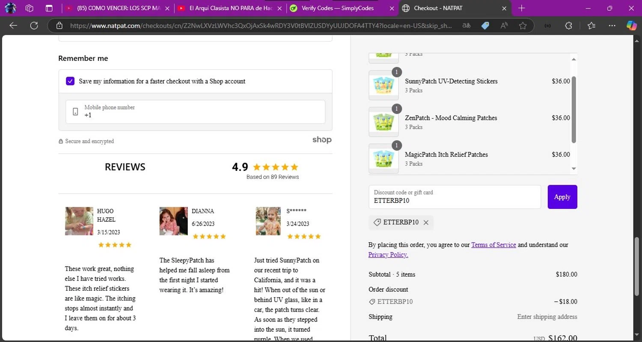The image size is (642, 342).
Task: Click the date 6/26/2023
Action: tap(203, 224)
